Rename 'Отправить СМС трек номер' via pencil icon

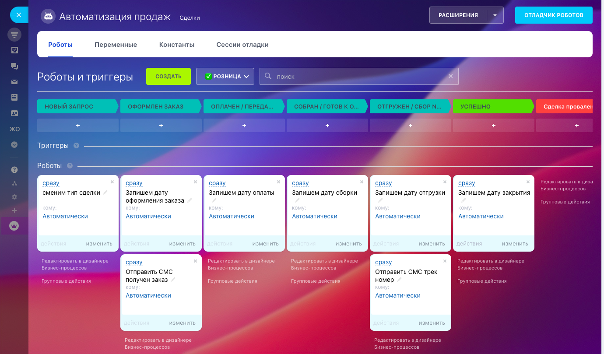399,280
